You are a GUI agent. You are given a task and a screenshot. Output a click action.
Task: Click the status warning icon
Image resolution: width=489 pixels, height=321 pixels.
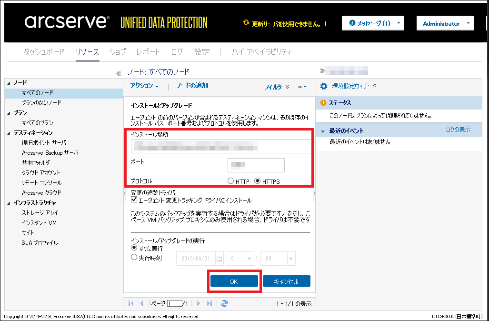pos(323,103)
